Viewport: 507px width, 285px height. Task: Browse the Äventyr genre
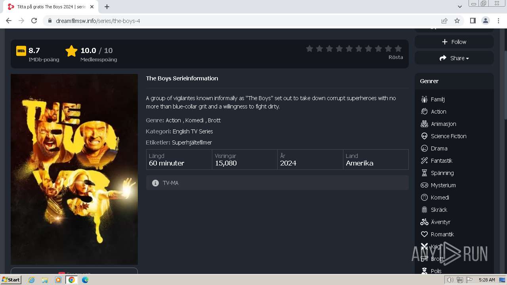440,222
